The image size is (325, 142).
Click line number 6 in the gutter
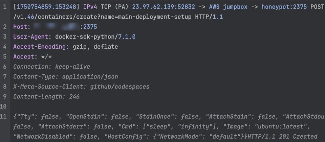click(x=5, y=67)
